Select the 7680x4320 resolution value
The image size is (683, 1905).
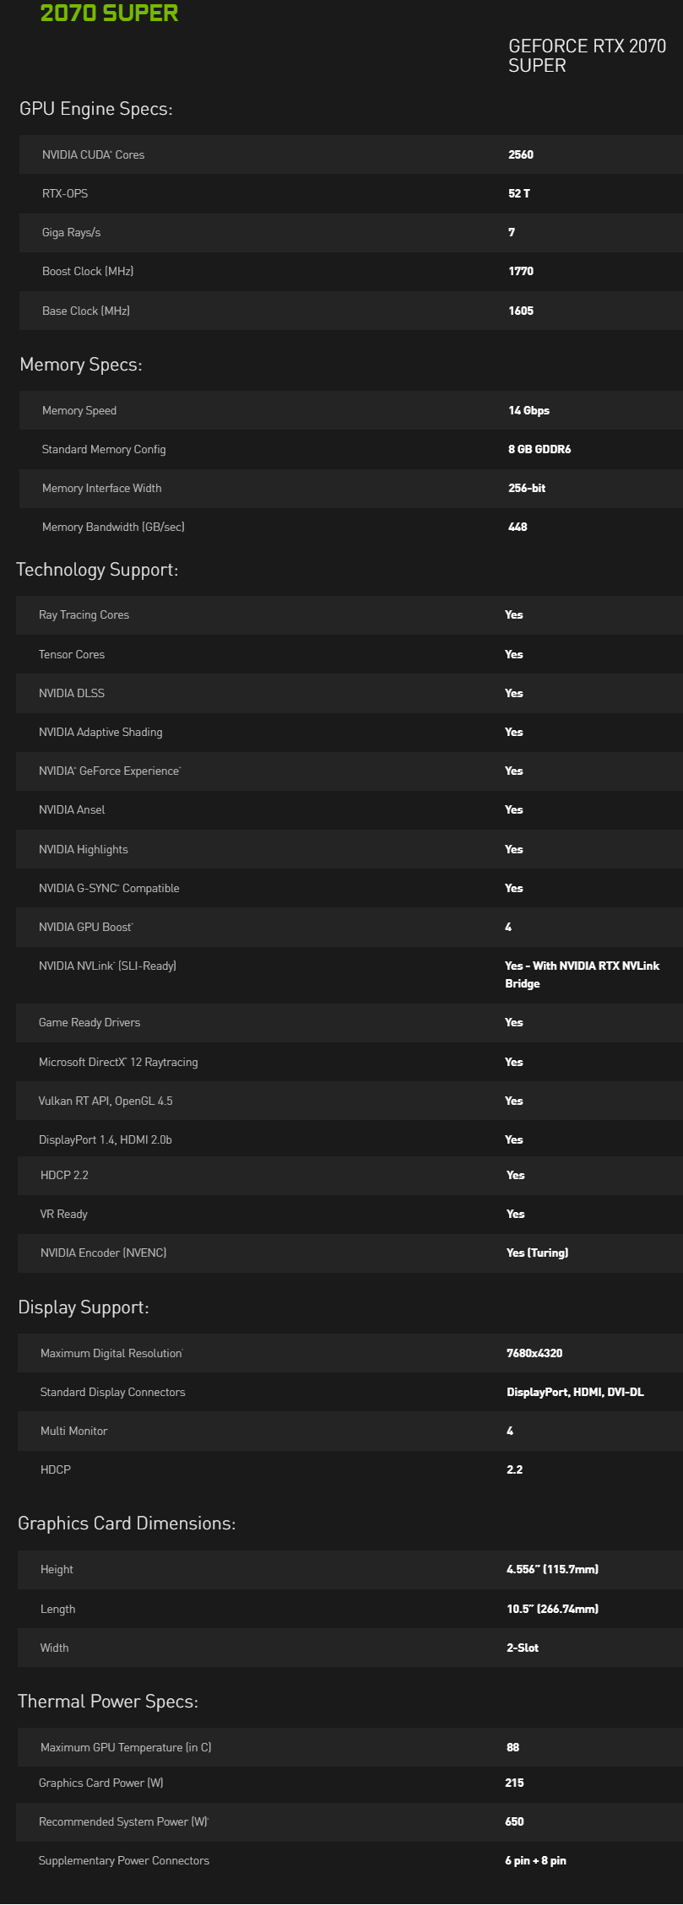pyautogui.click(x=534, y=1353)
